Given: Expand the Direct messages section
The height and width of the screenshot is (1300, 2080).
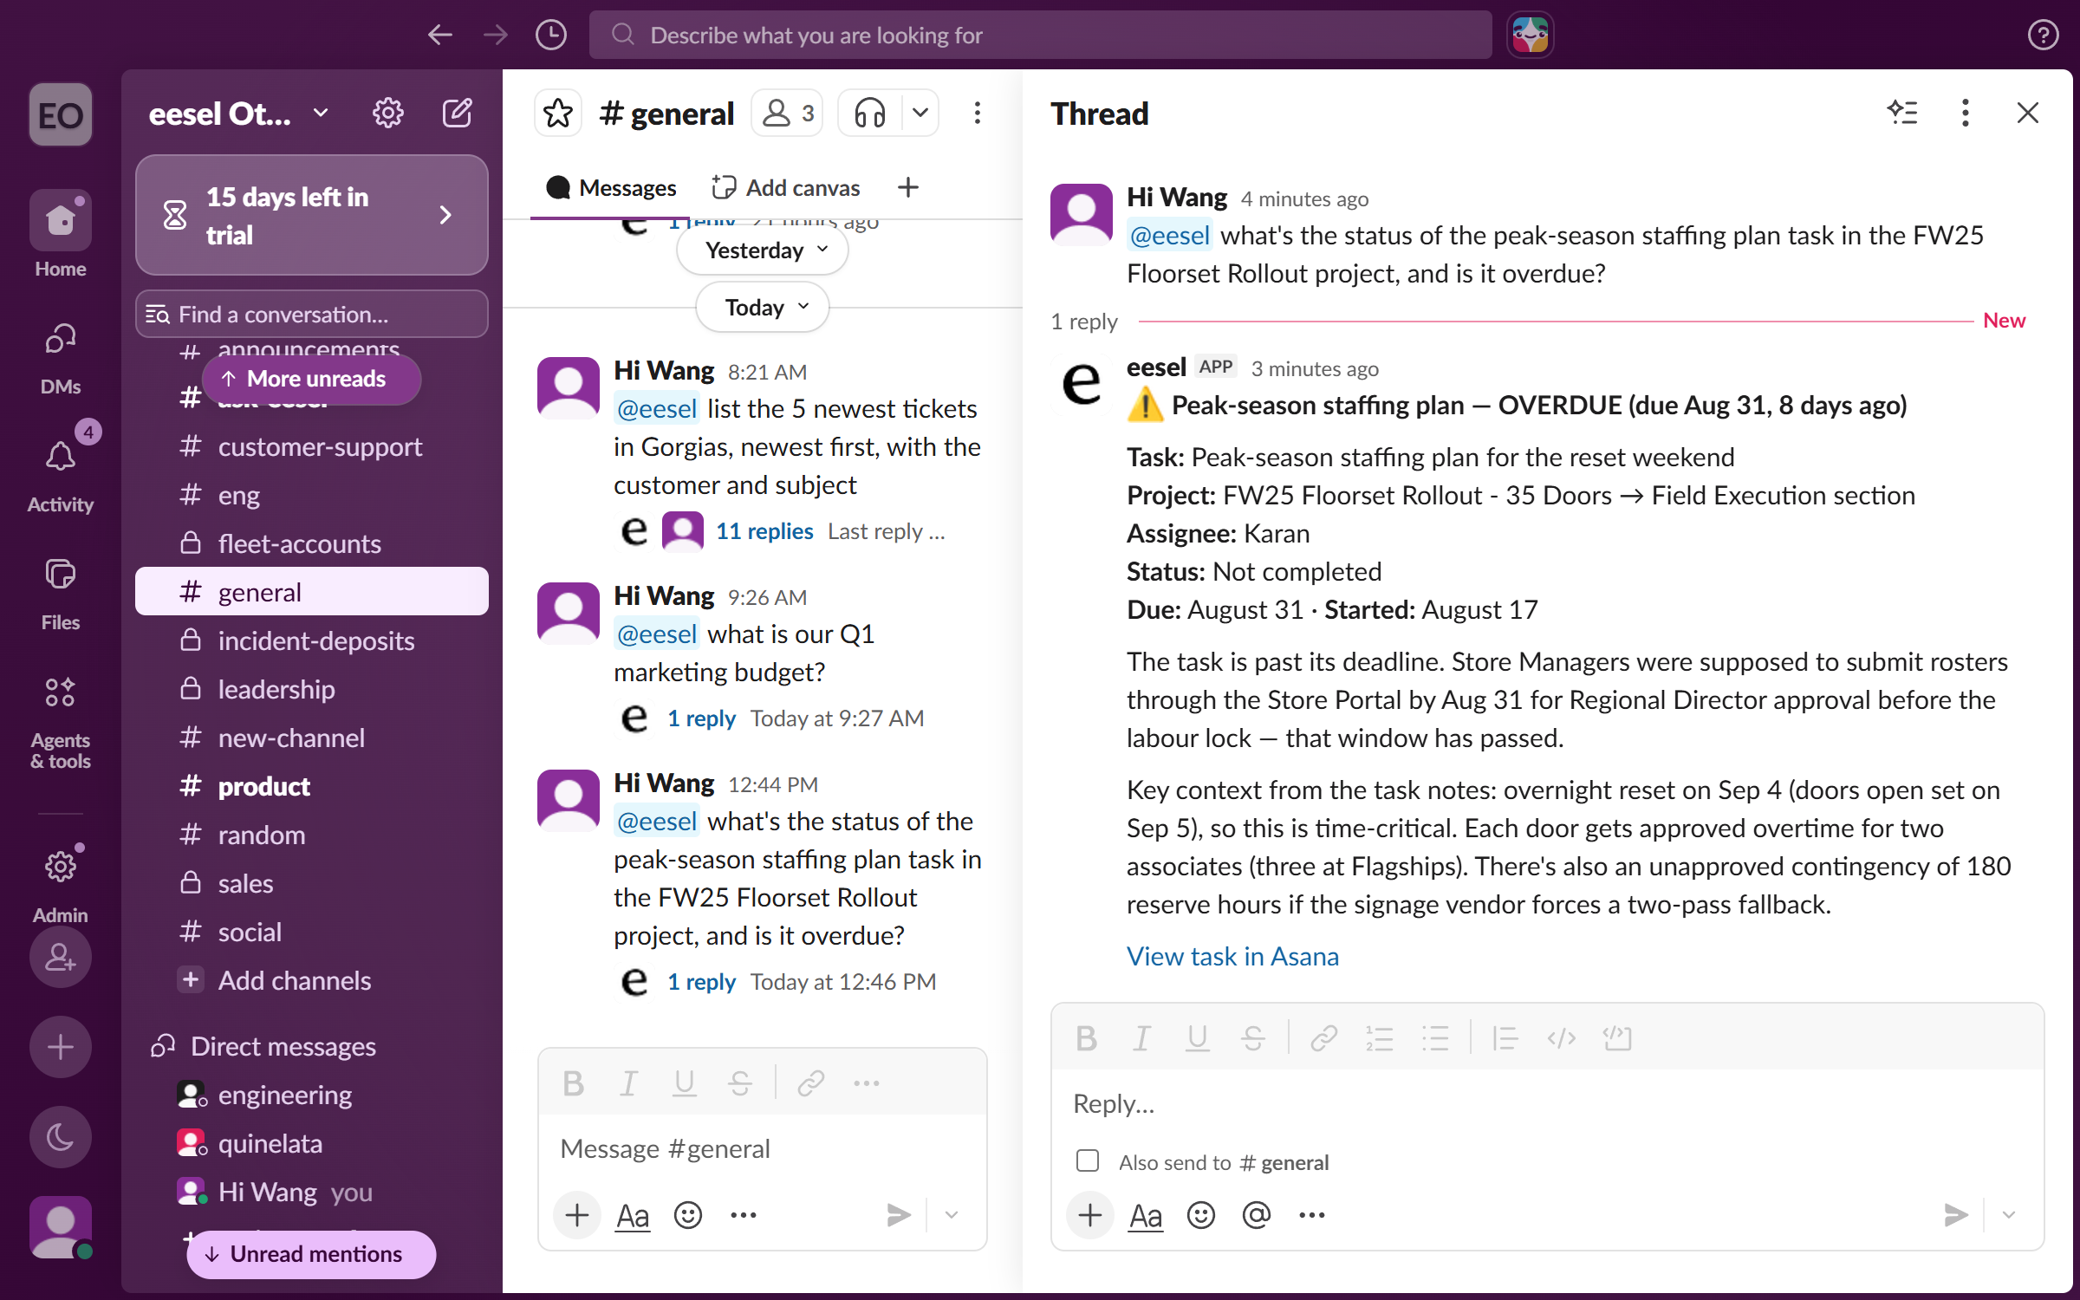Looking at the screenshot, I should click(283, 1047).
